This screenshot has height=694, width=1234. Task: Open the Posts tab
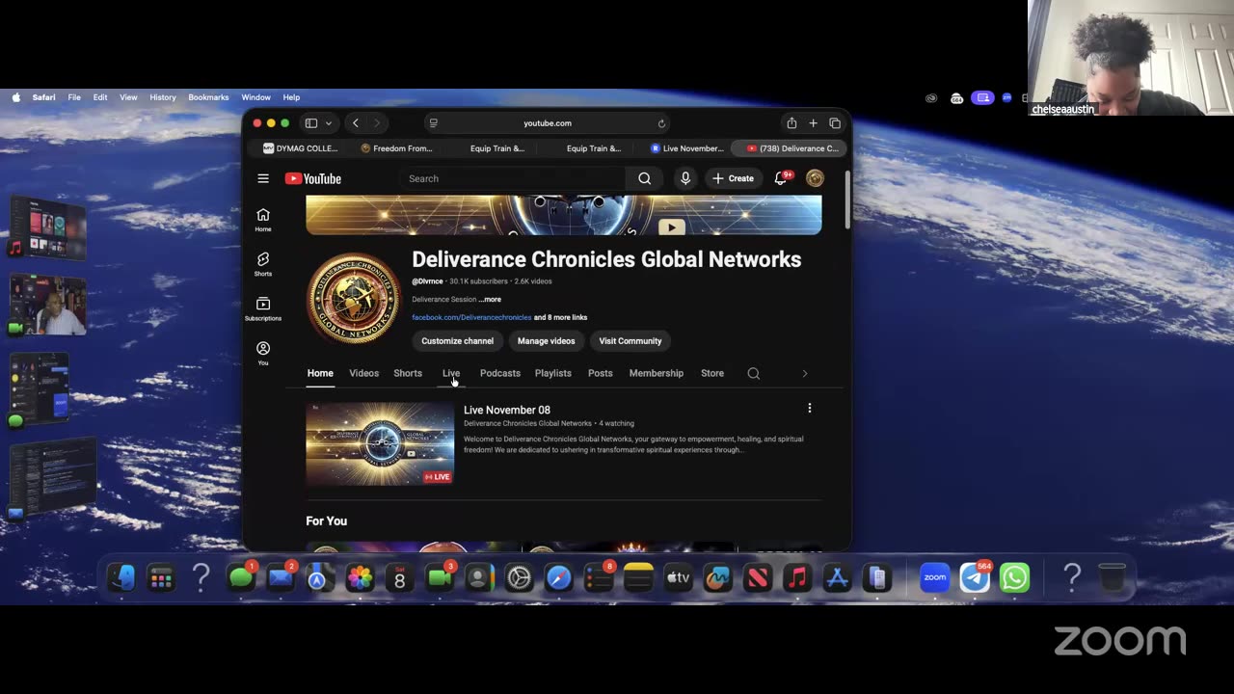(x=601, y=373)
